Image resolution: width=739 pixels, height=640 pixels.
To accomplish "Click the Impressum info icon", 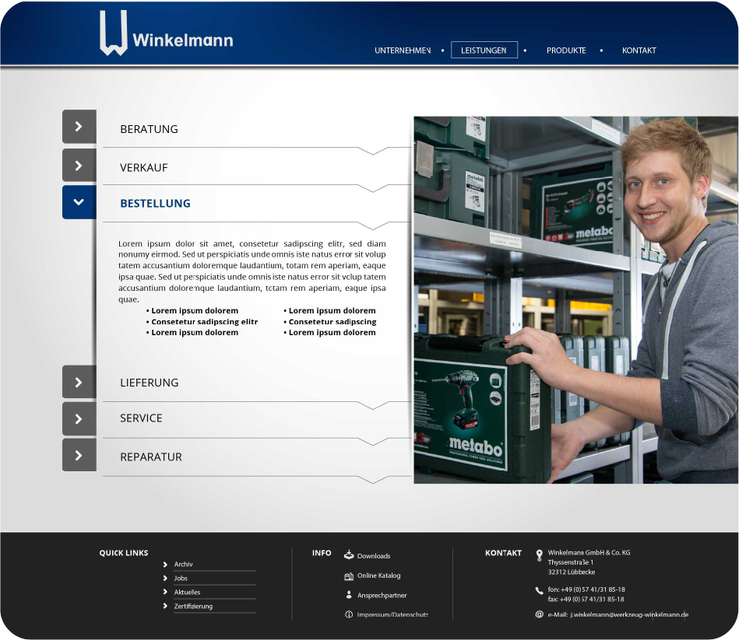I will [x=349, y=614].
